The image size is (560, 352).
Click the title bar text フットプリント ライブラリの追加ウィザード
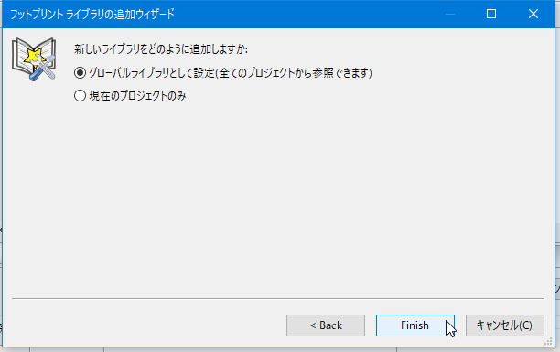(92, 15)
